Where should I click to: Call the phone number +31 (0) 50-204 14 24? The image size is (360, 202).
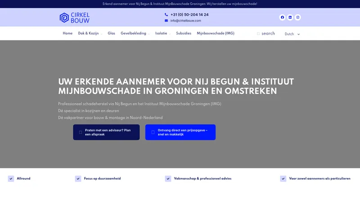click(189, 15)
